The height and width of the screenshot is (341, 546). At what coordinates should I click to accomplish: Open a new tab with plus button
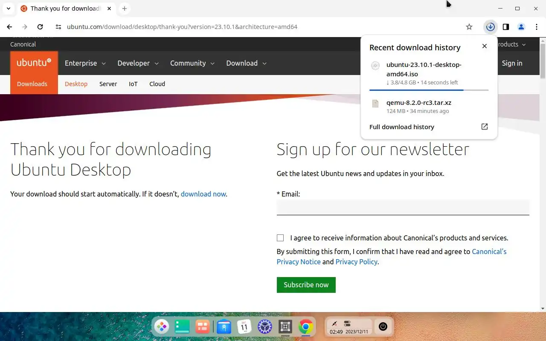pos(124,9)
